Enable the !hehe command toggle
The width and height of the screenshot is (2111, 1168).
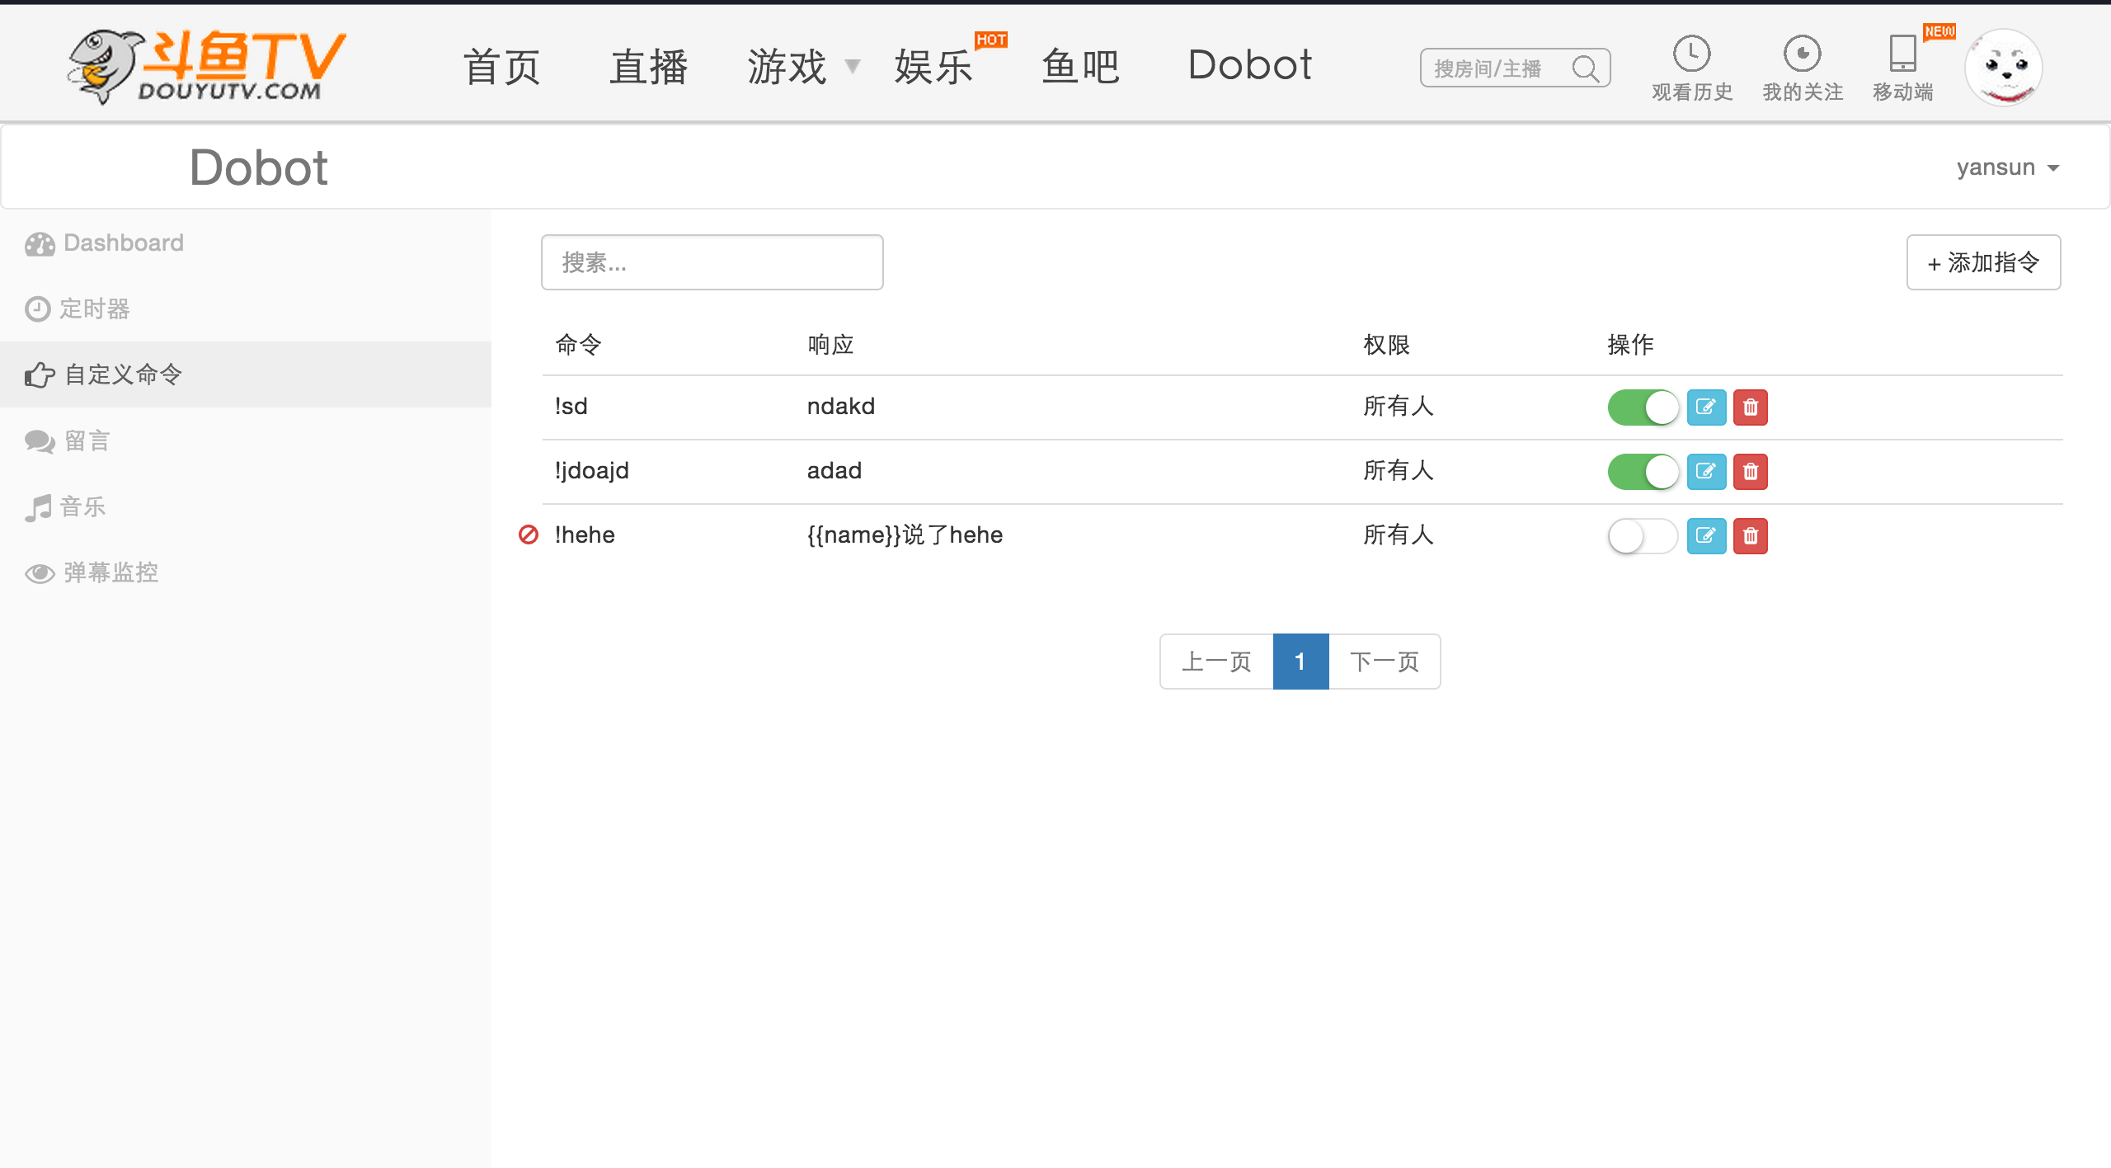click(1643, 535)
